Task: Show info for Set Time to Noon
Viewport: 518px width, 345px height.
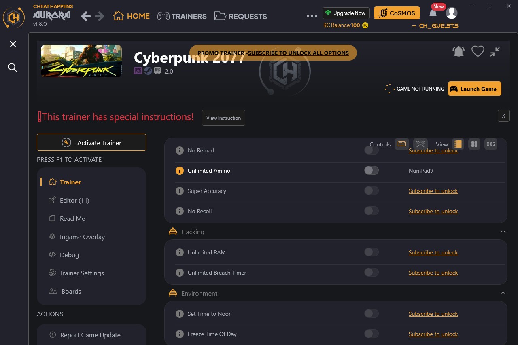Action: tap(180, 314)
